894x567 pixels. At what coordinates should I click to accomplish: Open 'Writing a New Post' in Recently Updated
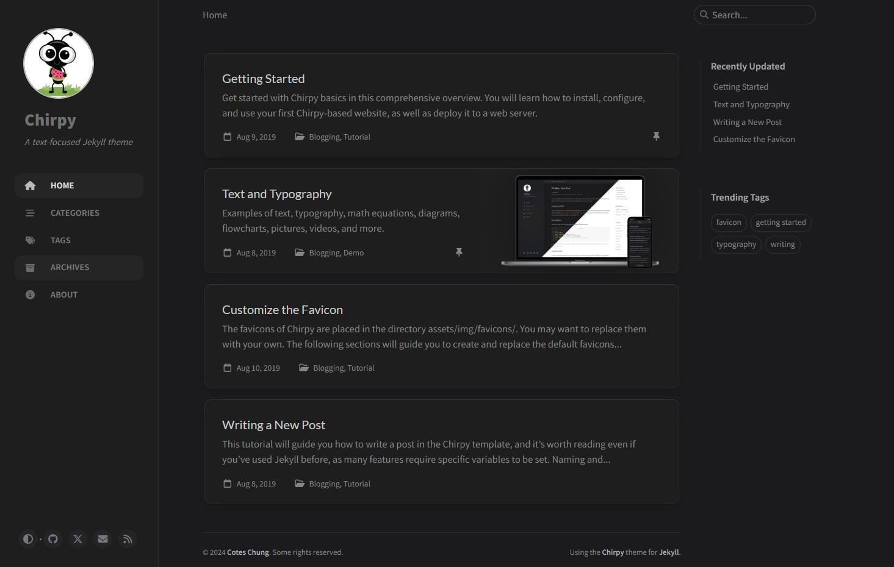(747, 122)
